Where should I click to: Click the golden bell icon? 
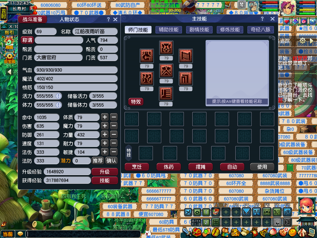[x=264, y=232]
